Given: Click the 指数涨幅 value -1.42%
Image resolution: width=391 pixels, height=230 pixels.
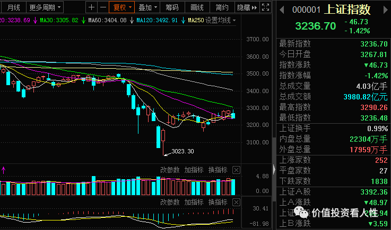Looking at the screenshot, I should tap(376, 76).
